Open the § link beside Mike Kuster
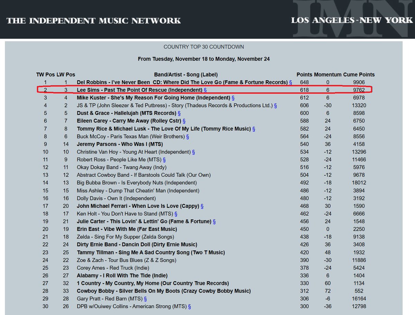 [x=233, y=98]
